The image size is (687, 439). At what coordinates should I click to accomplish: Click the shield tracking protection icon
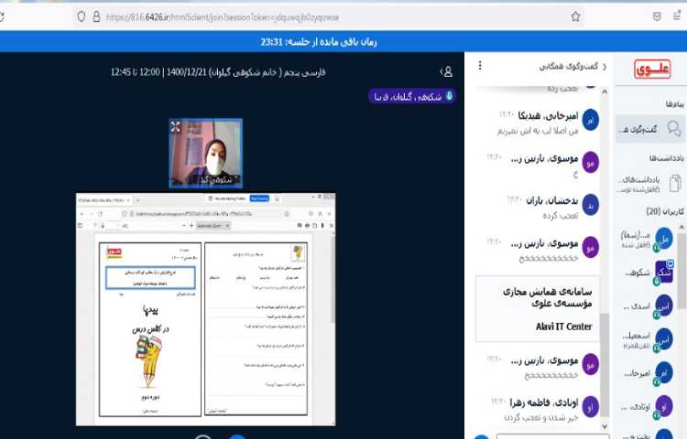point(81,16)
